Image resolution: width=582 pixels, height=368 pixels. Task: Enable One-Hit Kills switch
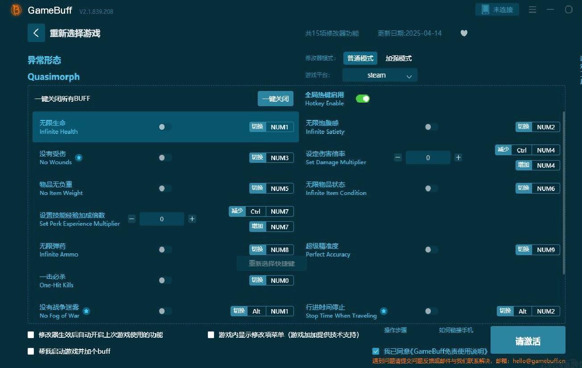[x=165, y=280]
